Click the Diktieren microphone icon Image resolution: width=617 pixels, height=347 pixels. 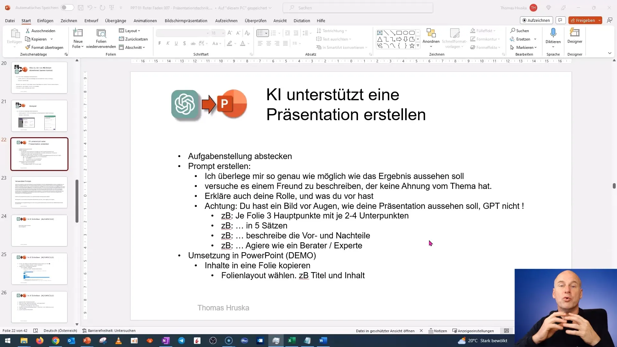coord(553,33)
